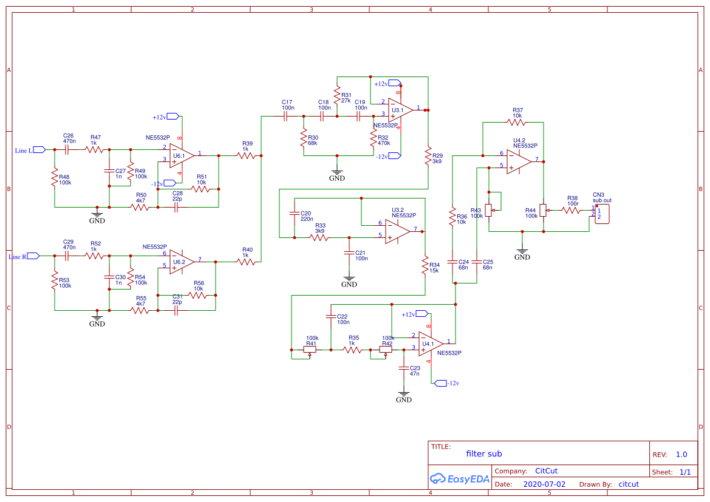Click the company name CitCut
710x502 pixels.
pyautogui.click(x=547, y=470)
